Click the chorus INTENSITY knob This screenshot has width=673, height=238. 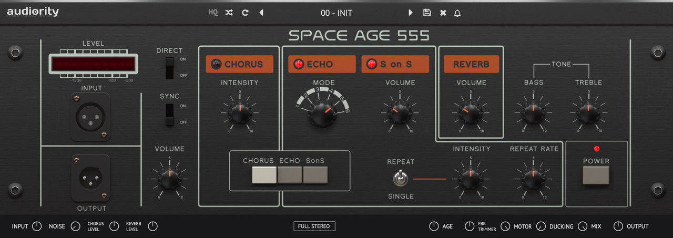pyautogui.click(x=239, y=112)
